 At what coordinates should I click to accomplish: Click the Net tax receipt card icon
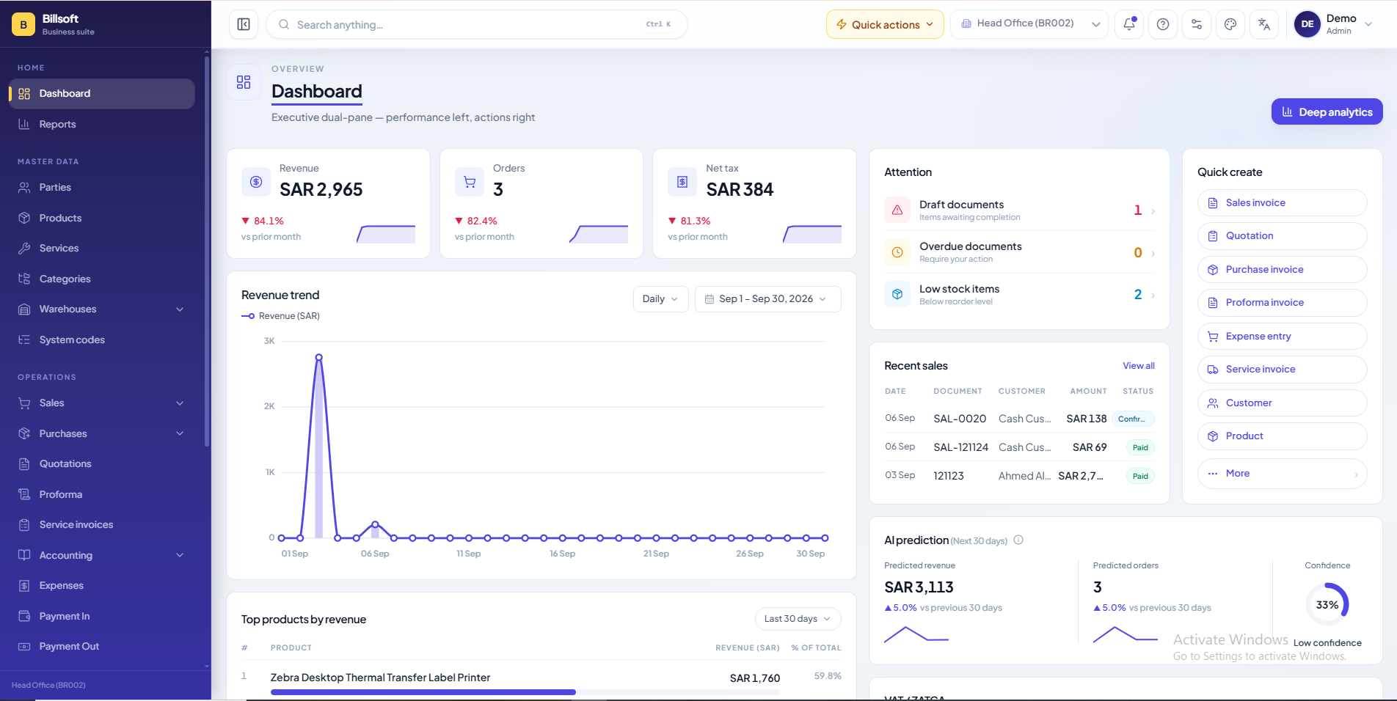click(682, 182)
